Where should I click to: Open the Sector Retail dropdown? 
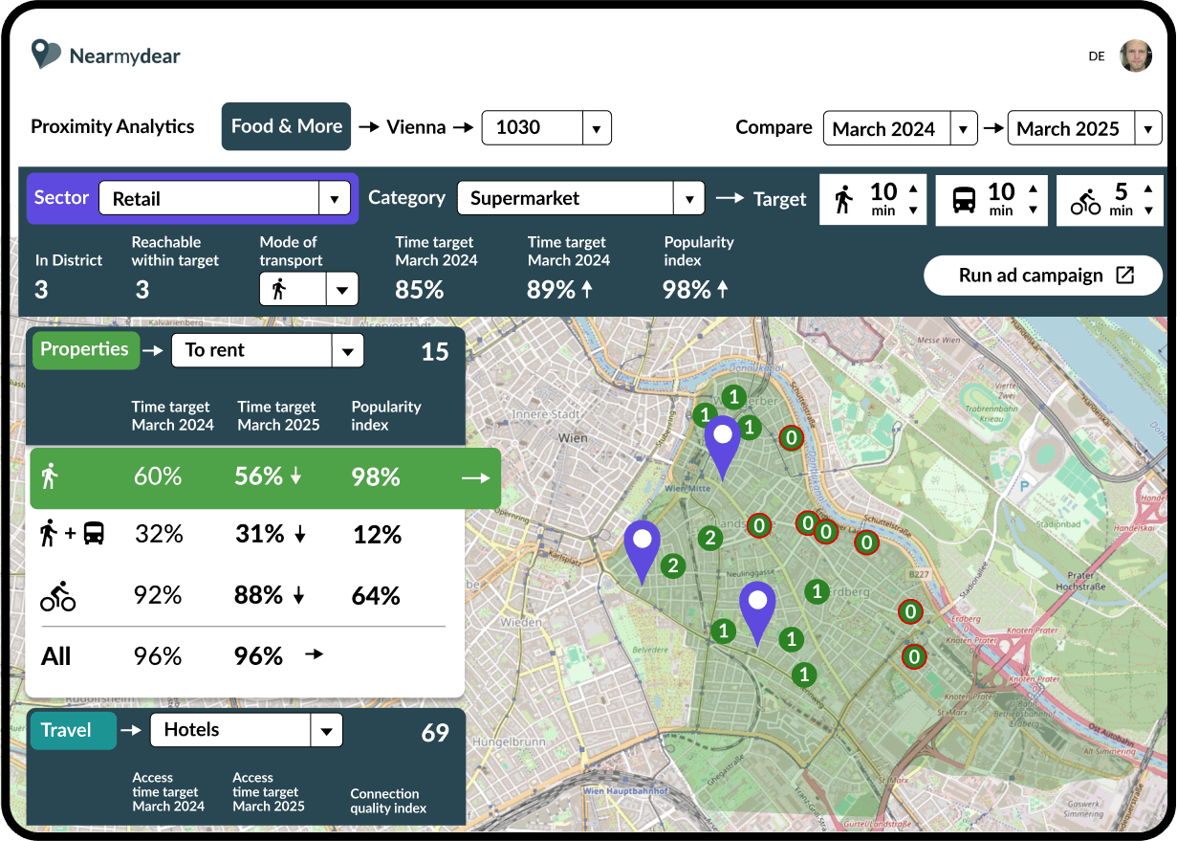[x=334, y=199]
